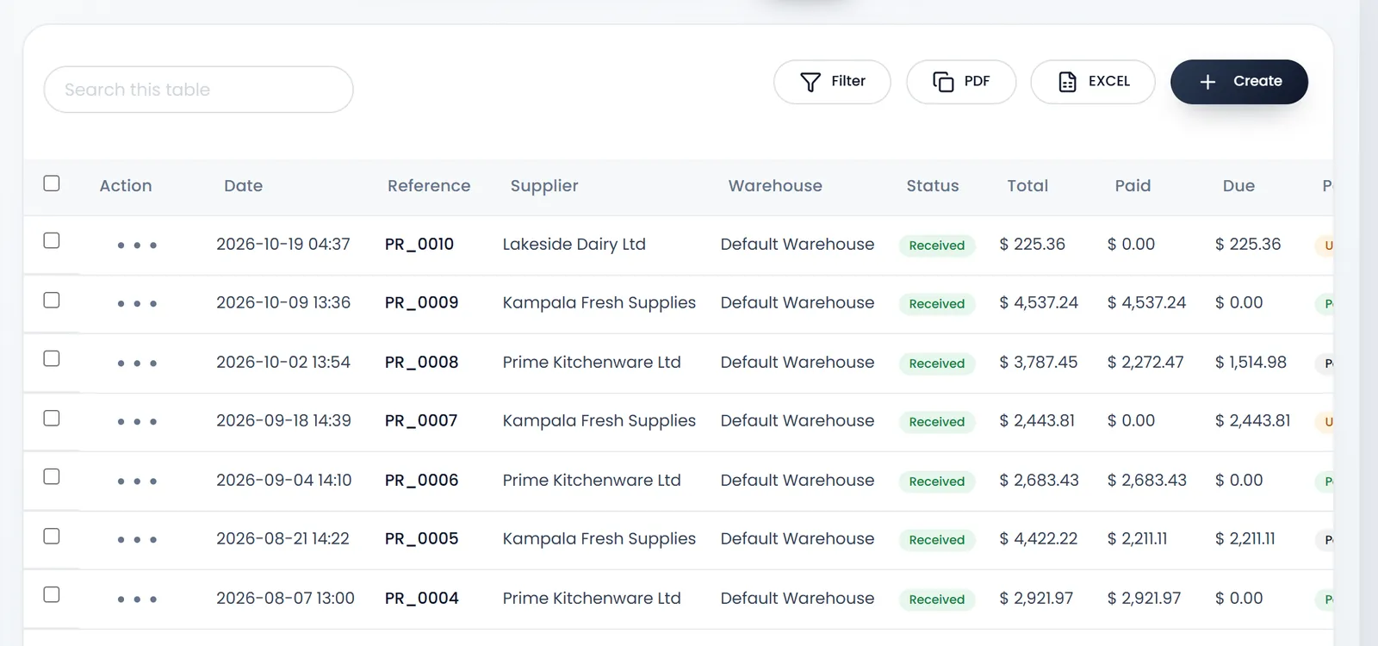Select the PR_0009 row checkbox
This screenshot has width=1378, height=646.
(x=52, y=300)
